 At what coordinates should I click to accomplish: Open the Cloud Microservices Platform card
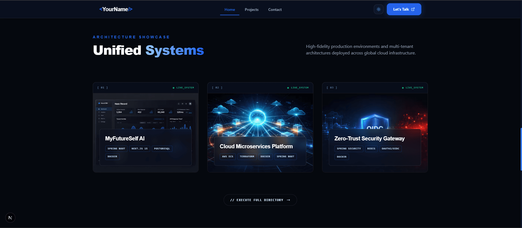[x=260, y=127]
